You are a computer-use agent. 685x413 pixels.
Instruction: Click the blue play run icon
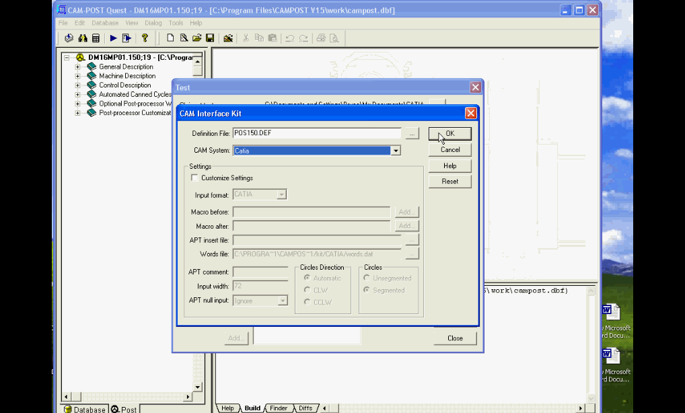[113, 38]
